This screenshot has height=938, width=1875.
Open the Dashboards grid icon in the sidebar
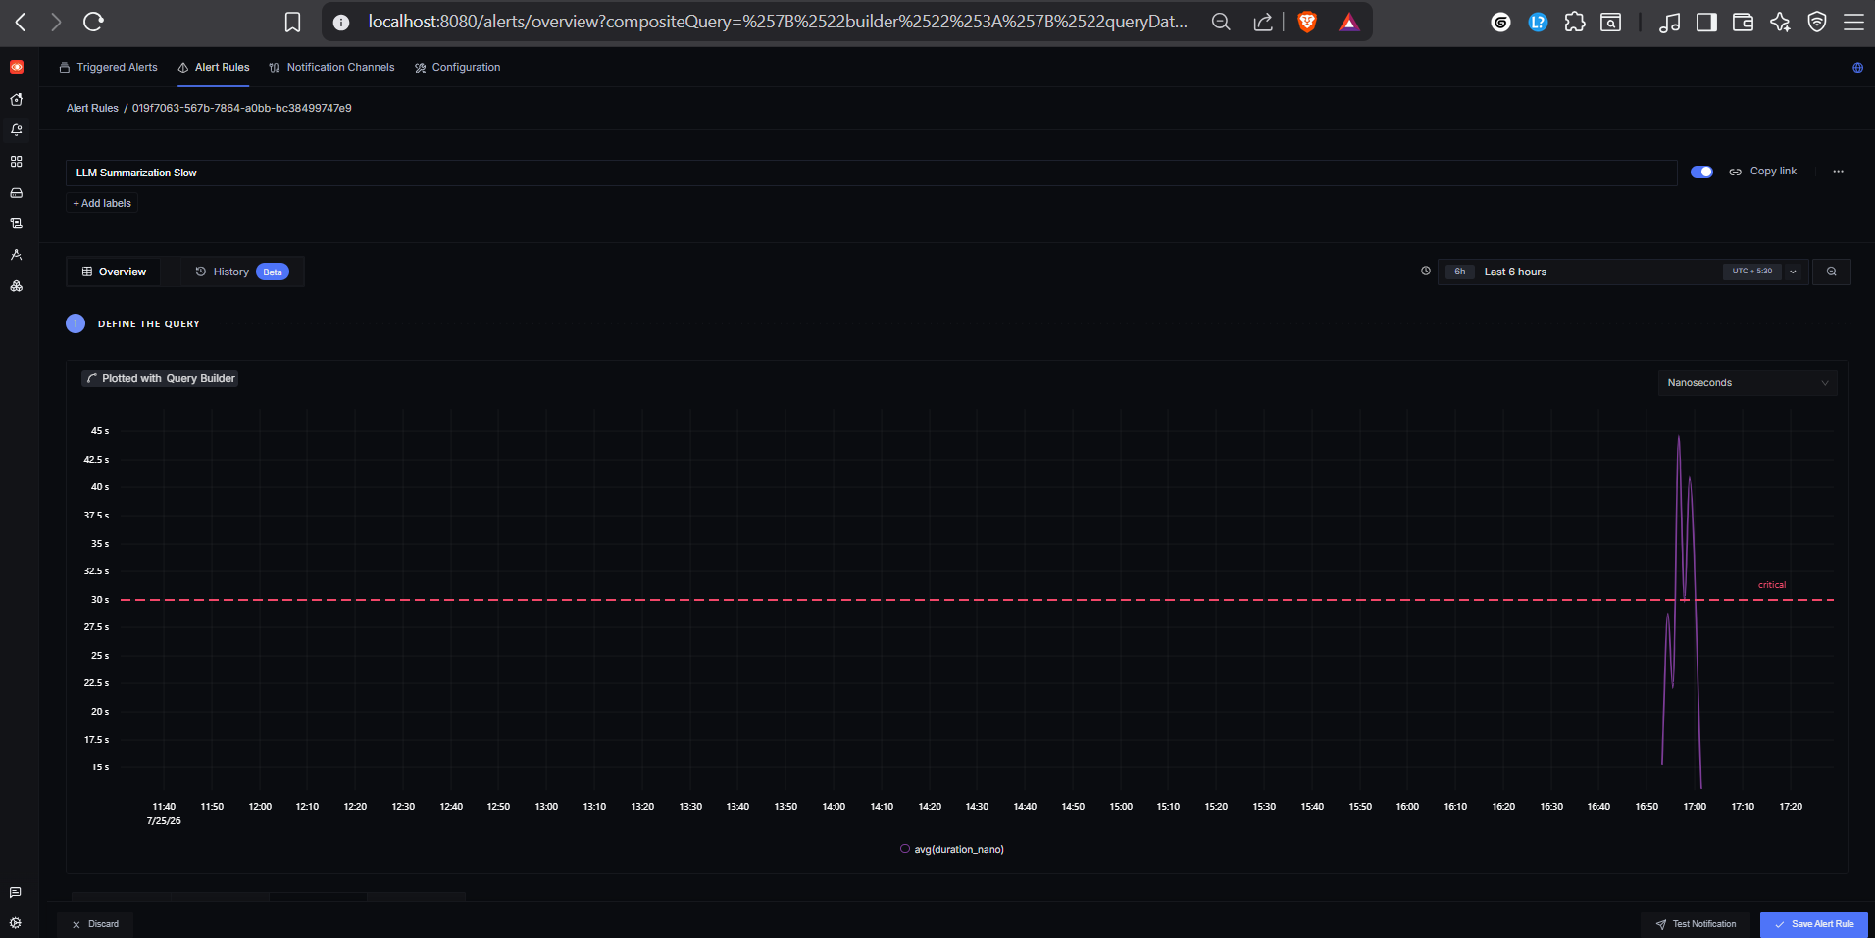coord(17,162)
